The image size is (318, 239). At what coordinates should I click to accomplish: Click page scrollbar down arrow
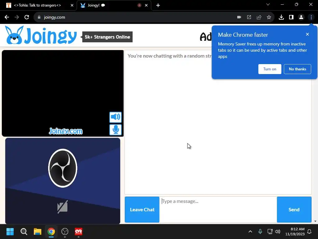[315, 221]
